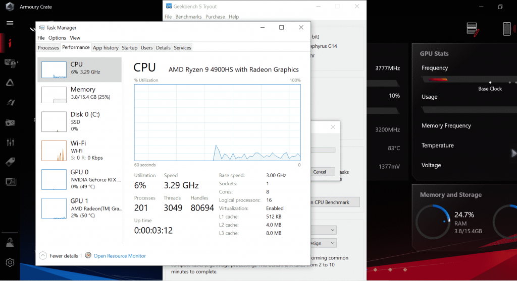Screen dimensions: 517x281
Task: Switch to the Details tab
Action: click(163, 48)
